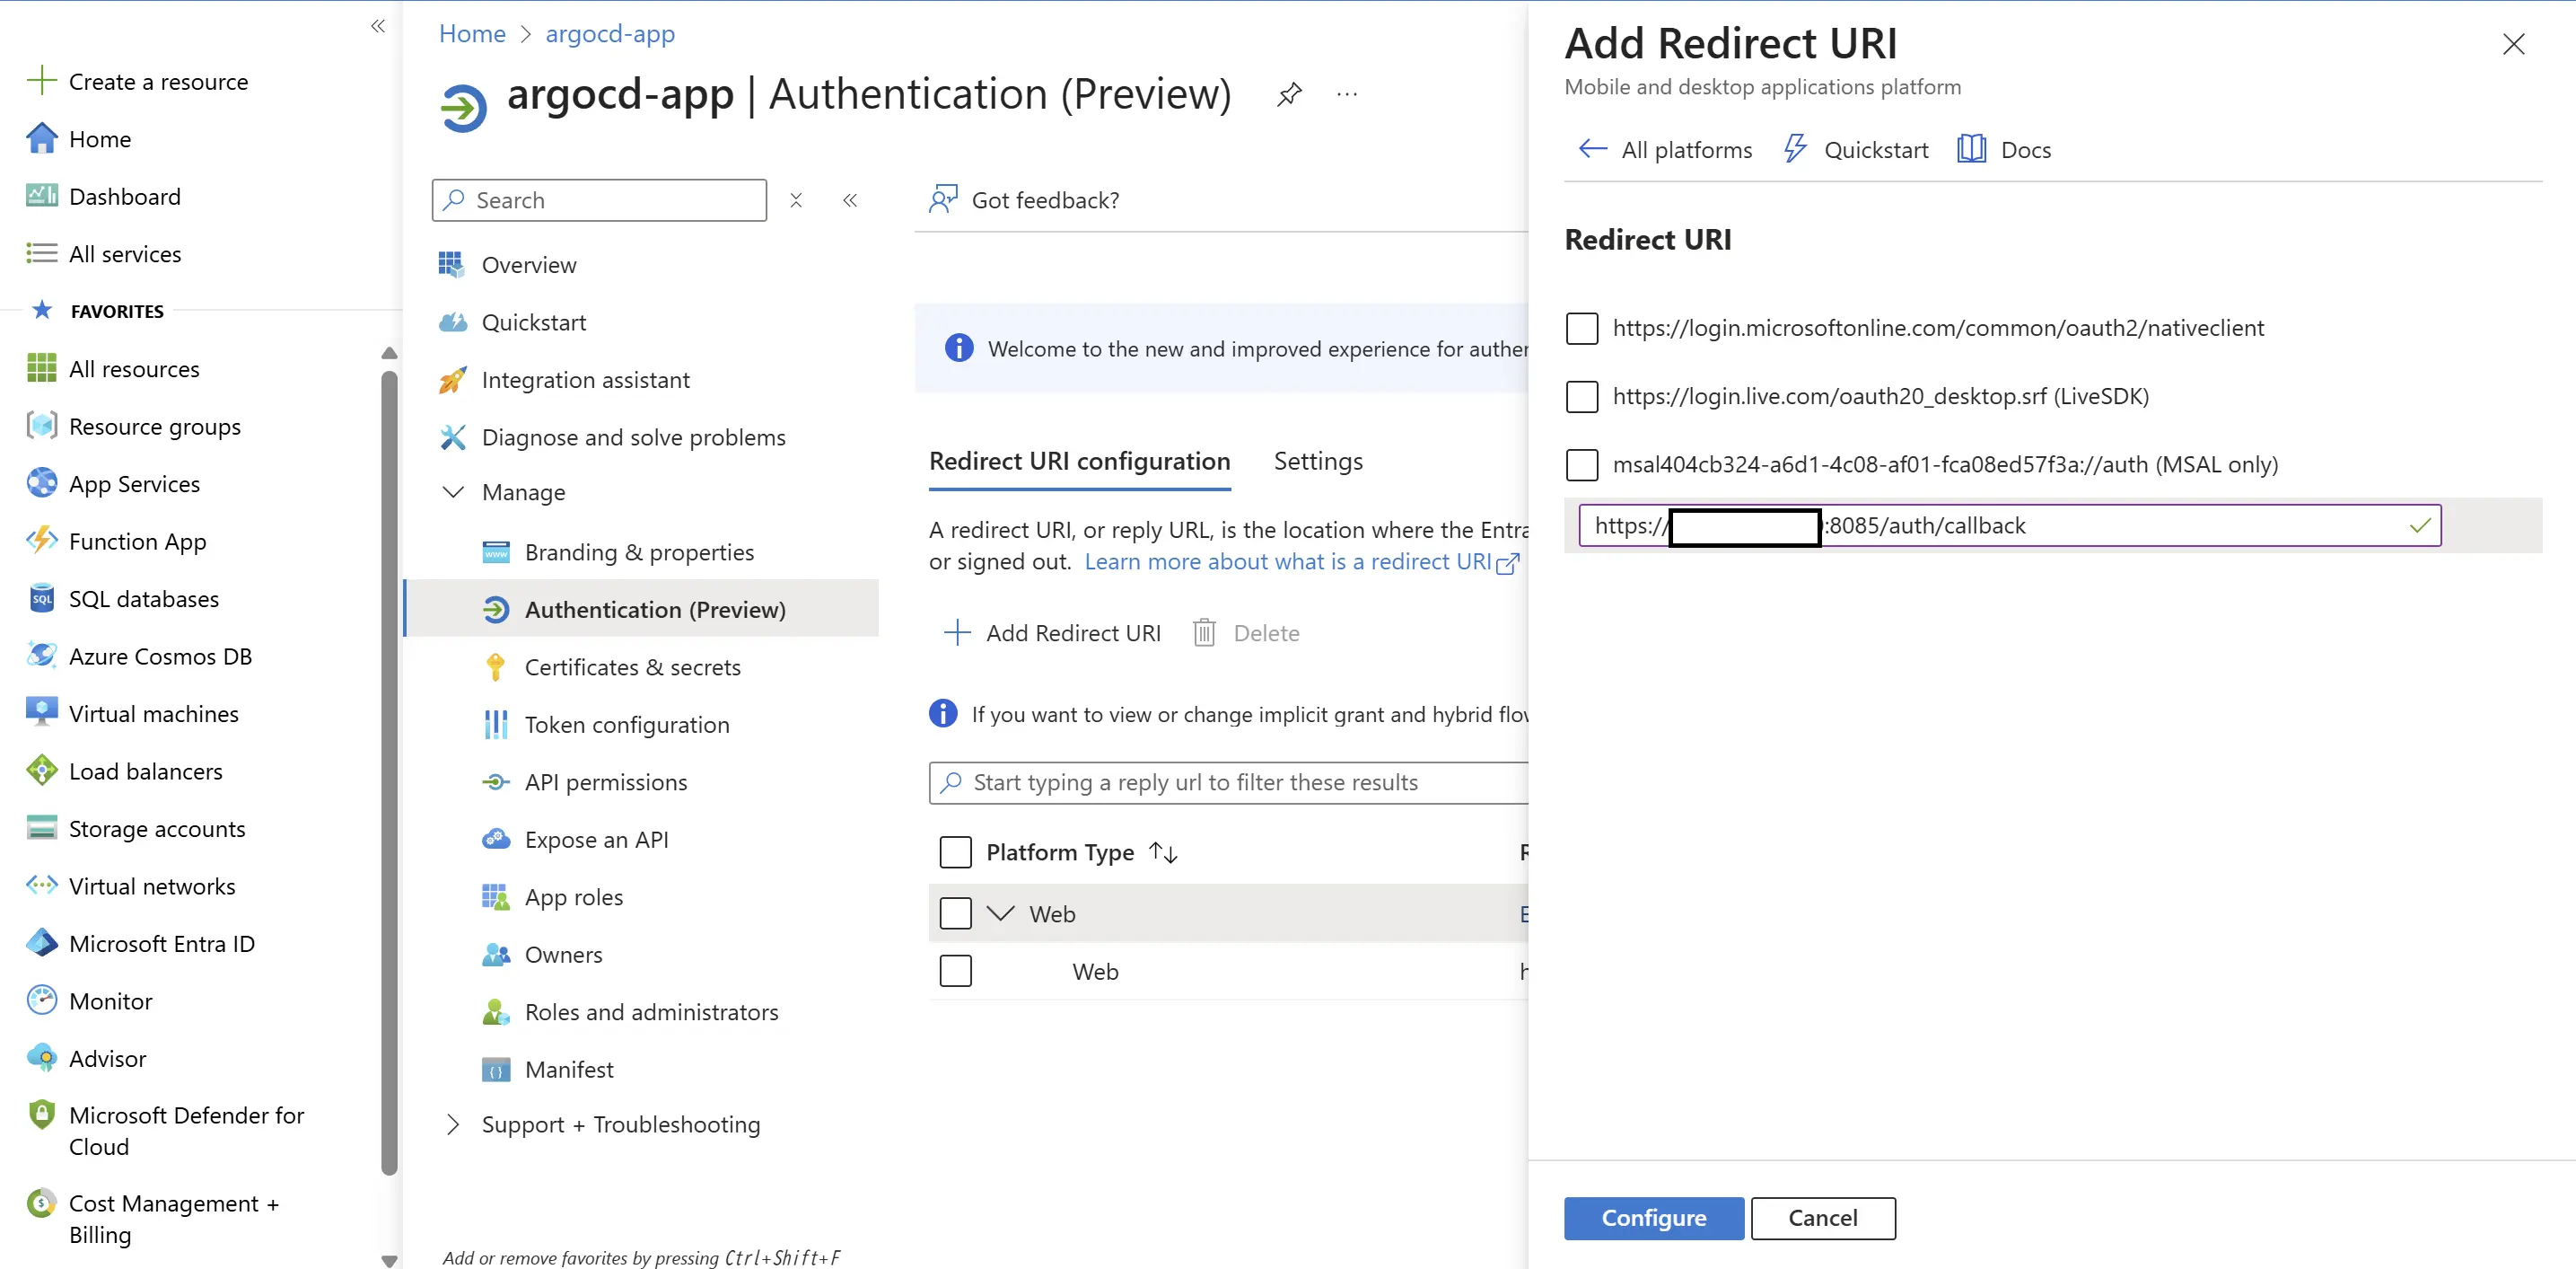The image size is (2576, 1269).
Task: Open the Azure Cosmos DB icon
Action: [41, 656]
